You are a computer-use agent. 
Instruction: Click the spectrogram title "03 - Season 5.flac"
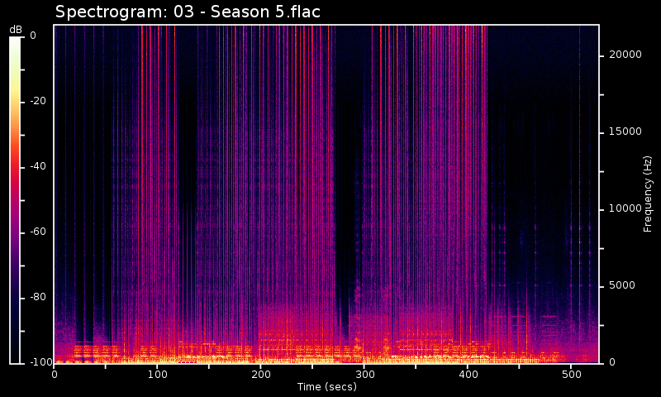(x=188, y=12)
